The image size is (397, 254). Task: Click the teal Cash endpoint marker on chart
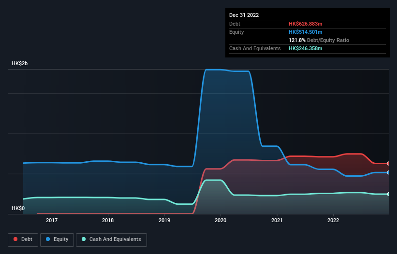coord(389,194)
